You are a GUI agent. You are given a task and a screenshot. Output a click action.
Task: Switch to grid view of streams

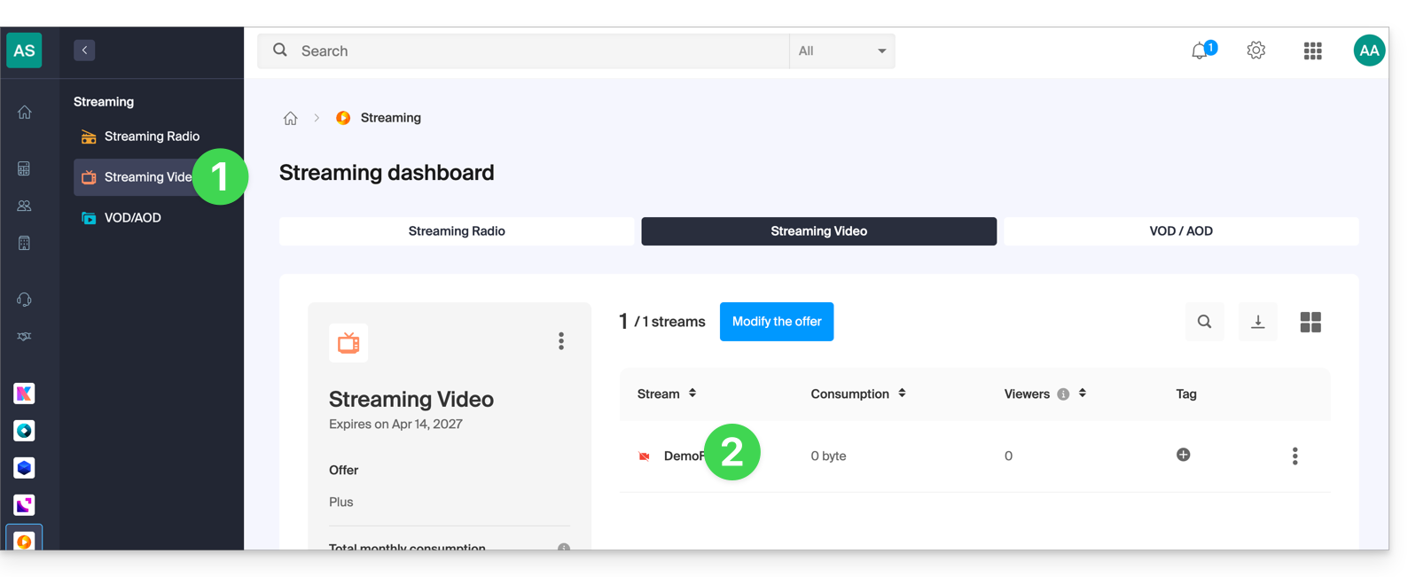tap(1310, 322)
